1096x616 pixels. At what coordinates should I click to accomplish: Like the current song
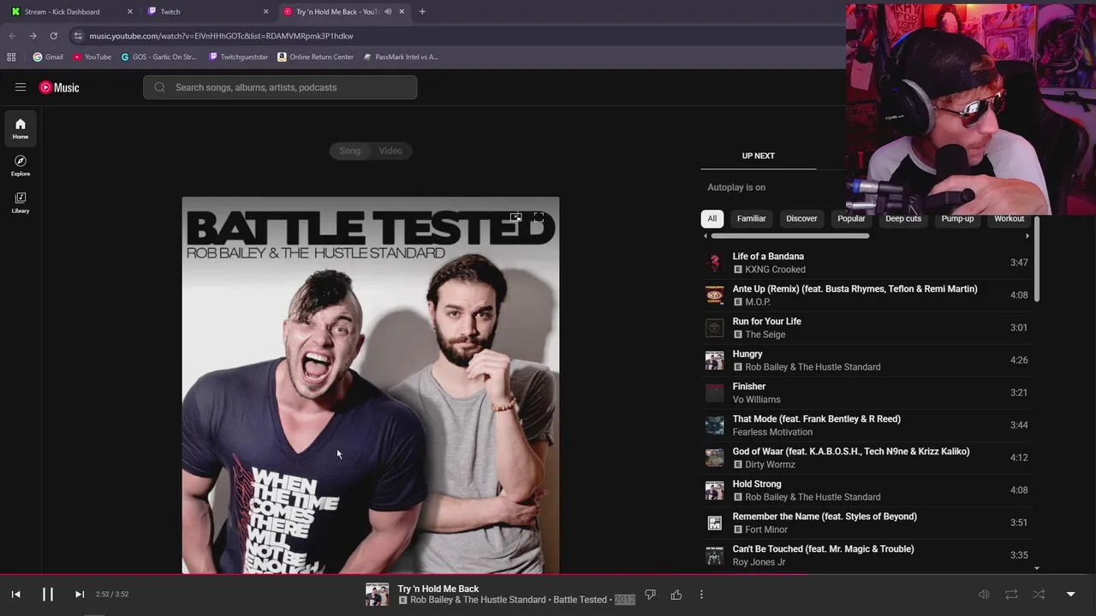click(676, 595)
